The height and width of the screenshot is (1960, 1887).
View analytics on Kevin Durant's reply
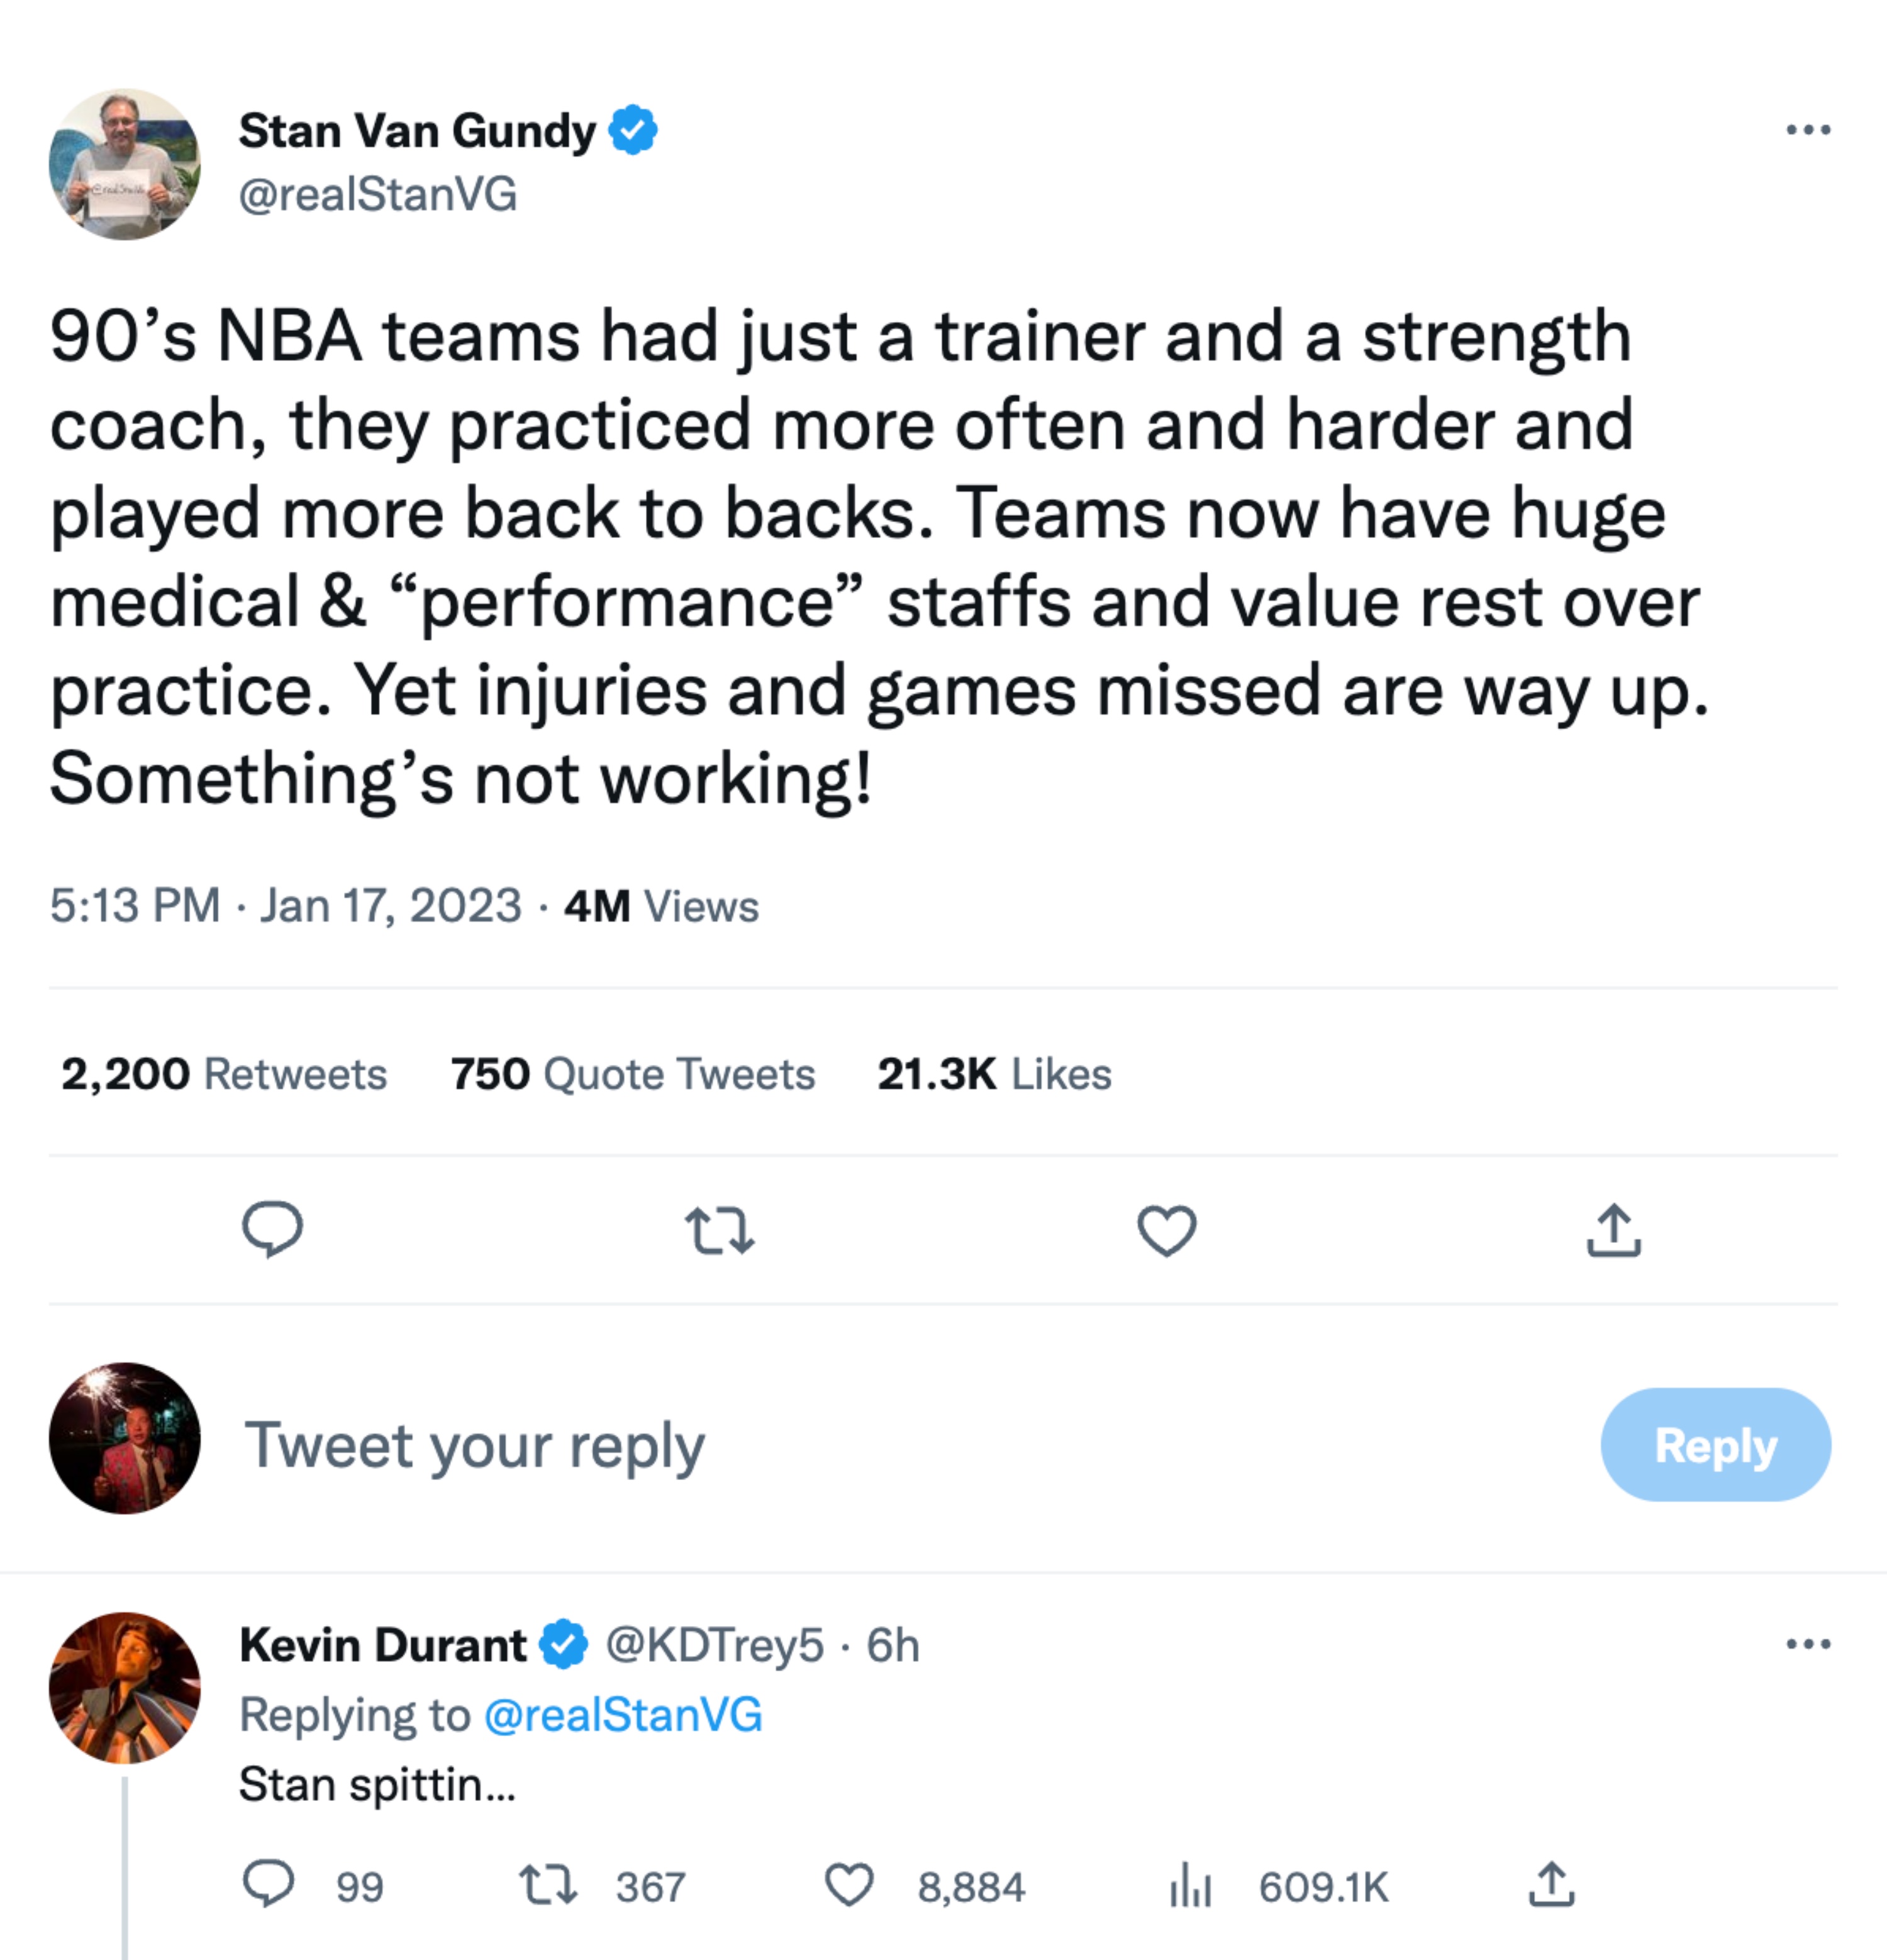pyautogui.click(x=1190, y=1885)
